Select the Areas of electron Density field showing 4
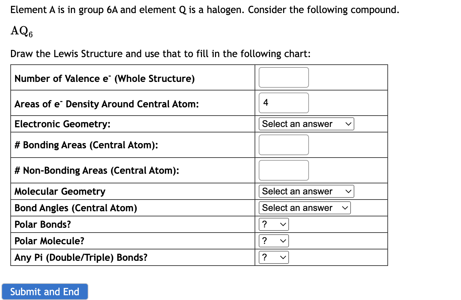The width and height of the screenshot is (461, 300). (x=283, y=103)
